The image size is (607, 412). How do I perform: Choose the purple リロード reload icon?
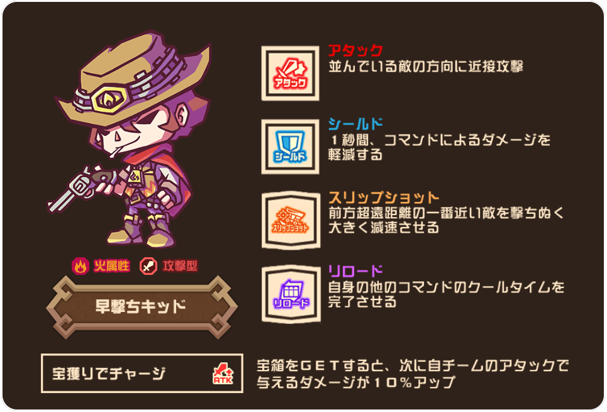tap(291, 294)
